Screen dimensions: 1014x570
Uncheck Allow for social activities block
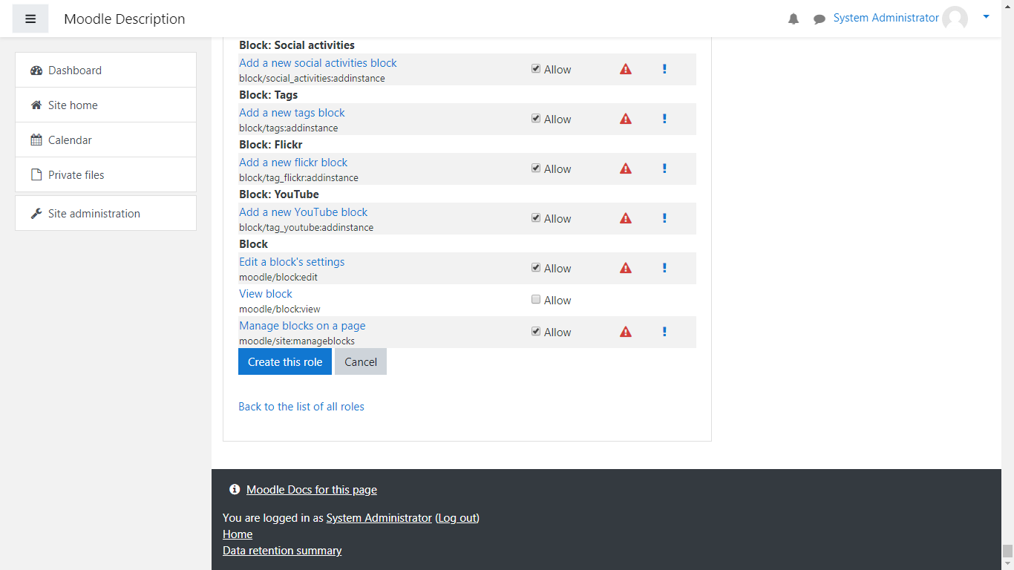pos(536,69)
